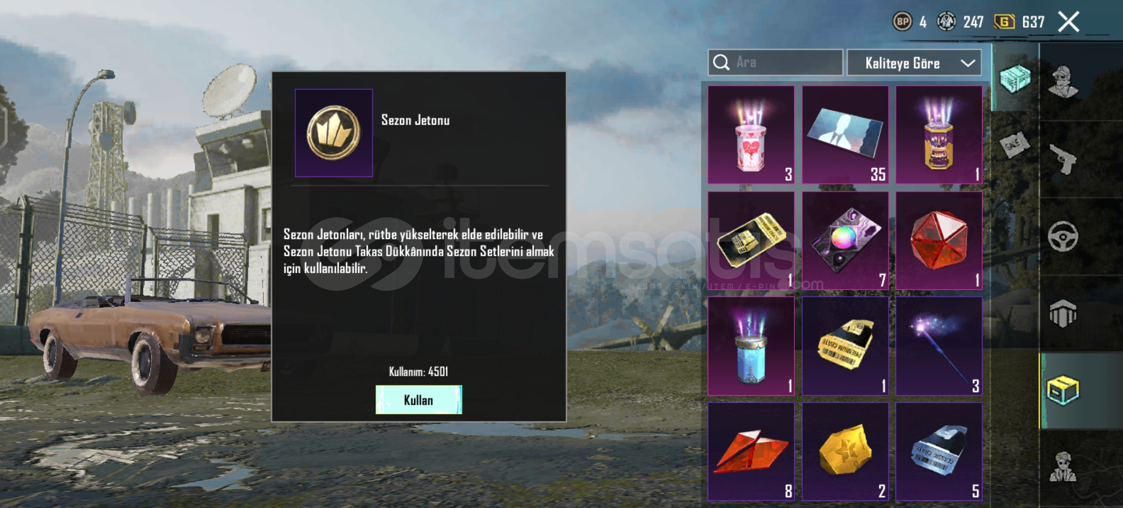Viewport: 1123px width, 508px height.
Task: Open the character outfits category icon
Action: pyautogui.click(x=1063, y=81)
